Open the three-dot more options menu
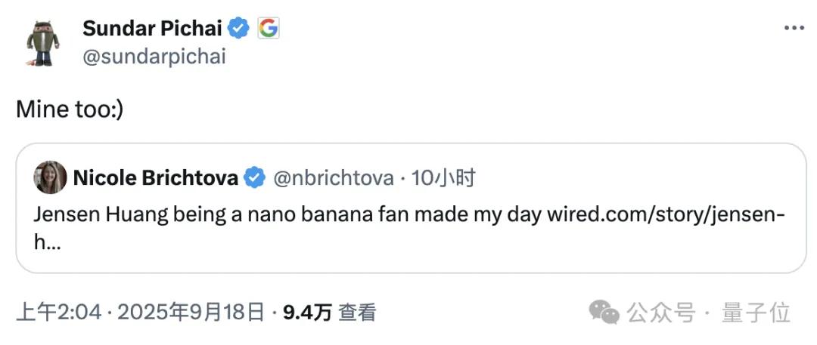This screenshot has width=817, height=345. click(x=794, y=28)
